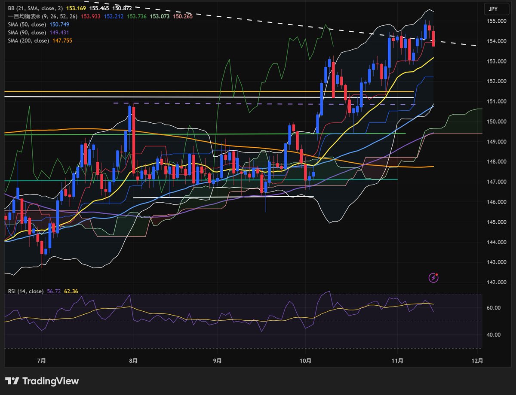Click the 10月 time axis label
The height and width of the screenshot is (395, 516).
point(305,361)
